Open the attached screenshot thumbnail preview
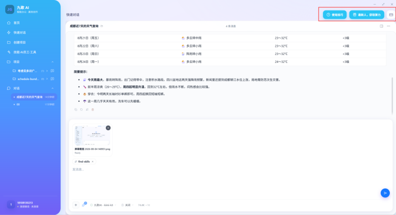396x215 pixels. click(x=92, y=135)
